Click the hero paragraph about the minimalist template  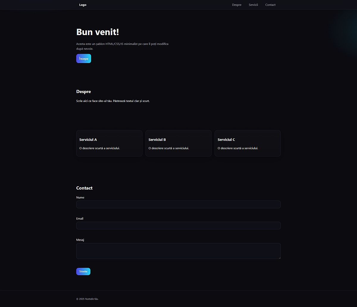pos(122,46)
